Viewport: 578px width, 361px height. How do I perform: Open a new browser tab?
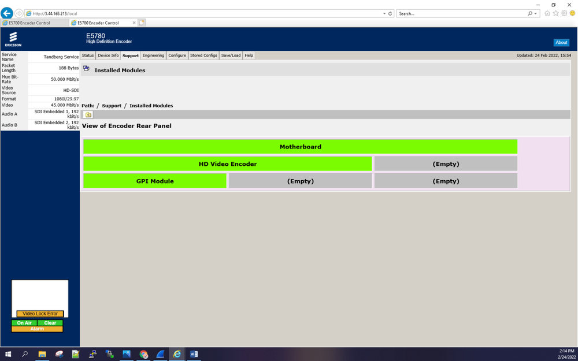142,23
